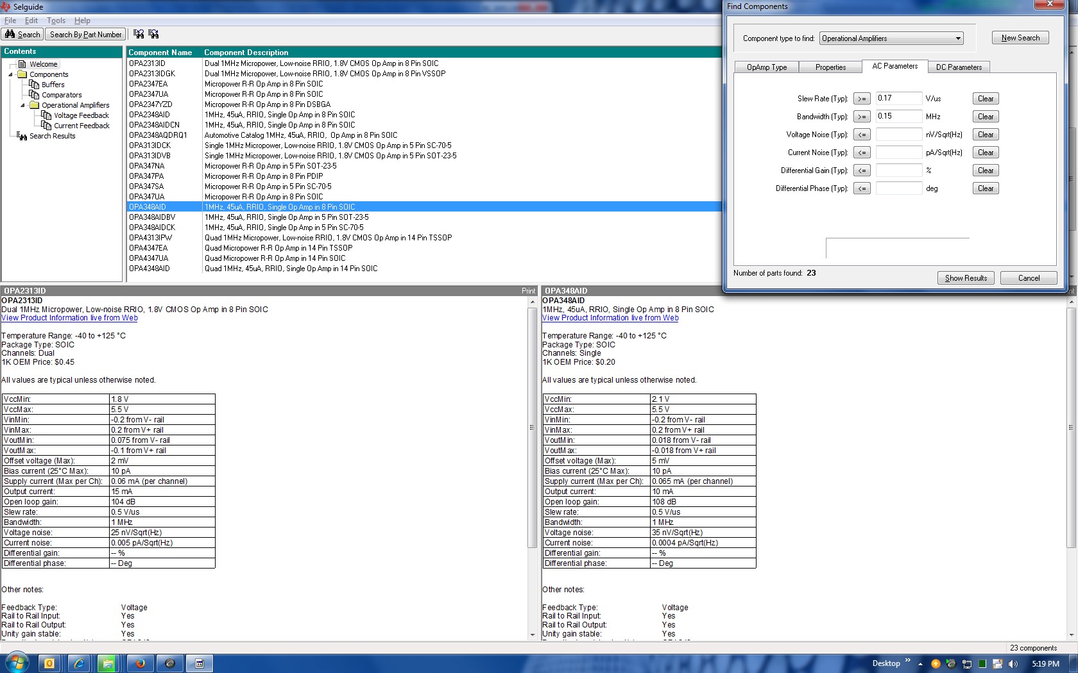Clear the Bandwidth value
Screen dimensions: 1078x673
(986, 117)
